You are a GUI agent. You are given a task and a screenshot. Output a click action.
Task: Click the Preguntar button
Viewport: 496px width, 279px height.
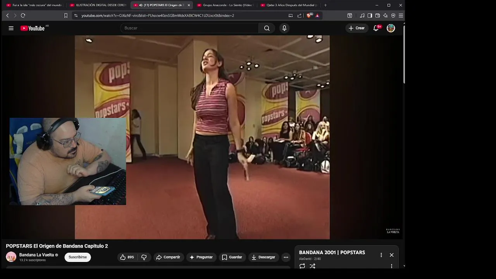coord(201,257)
